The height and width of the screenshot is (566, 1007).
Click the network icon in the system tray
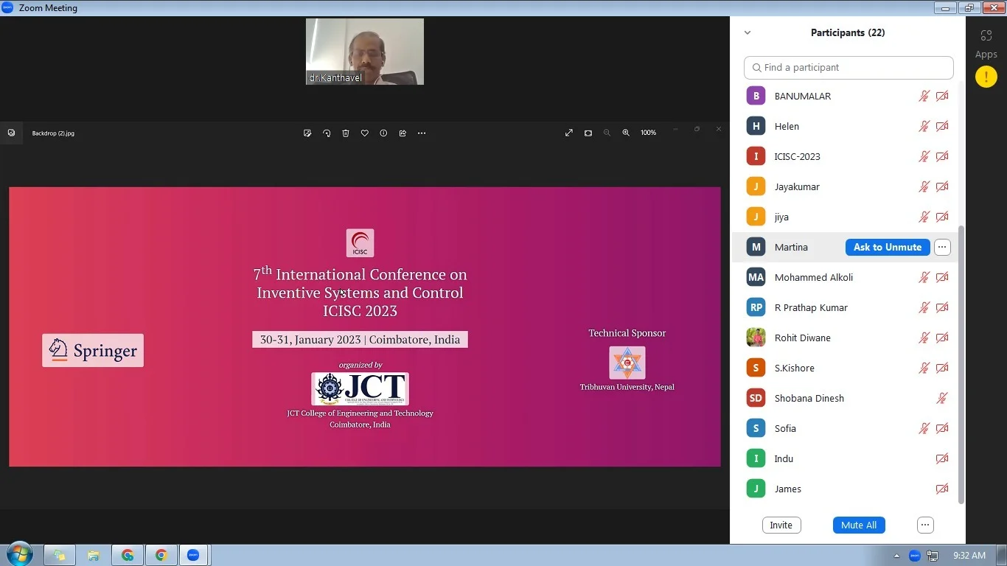pyautogui.click(x=933, y=556)
